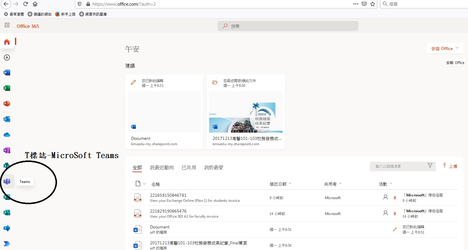
Task: Click pencil edit icon in Document row
Action: 395,229
